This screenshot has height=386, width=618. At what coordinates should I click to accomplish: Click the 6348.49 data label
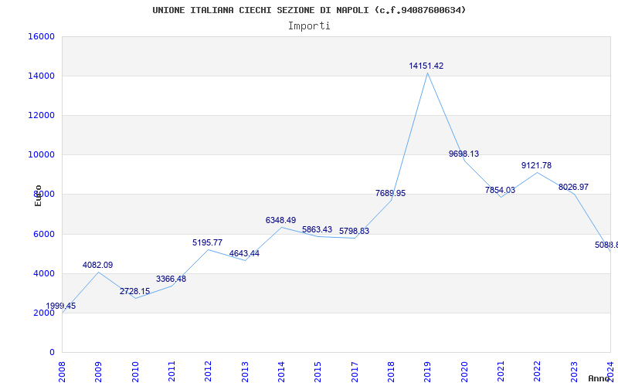[x=280, y=220]
